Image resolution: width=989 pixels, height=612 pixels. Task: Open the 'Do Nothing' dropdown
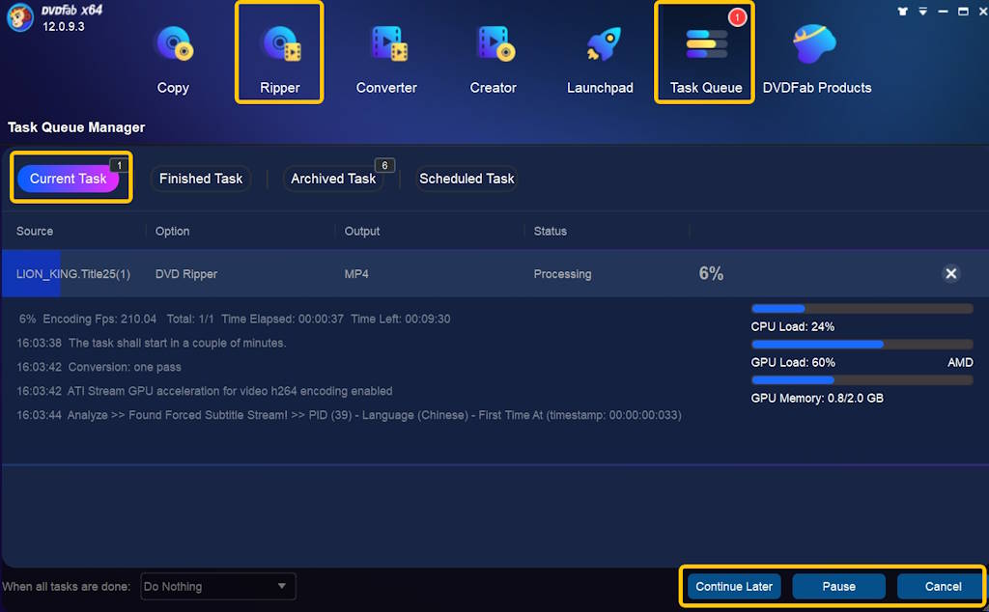click(217, 586)
